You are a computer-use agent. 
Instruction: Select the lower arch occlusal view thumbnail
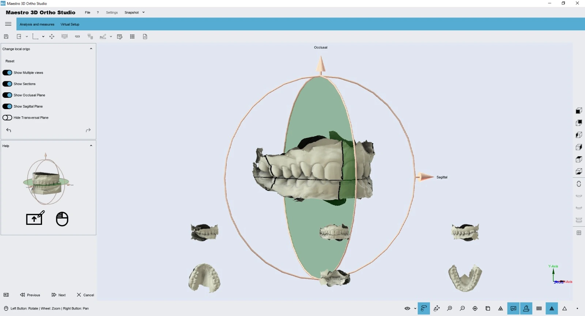coord(465,278)
